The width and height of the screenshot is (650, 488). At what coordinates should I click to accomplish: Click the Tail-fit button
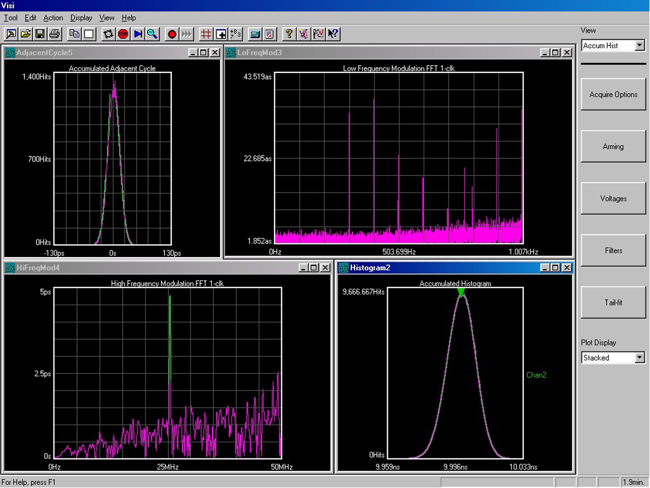(613, 303)
